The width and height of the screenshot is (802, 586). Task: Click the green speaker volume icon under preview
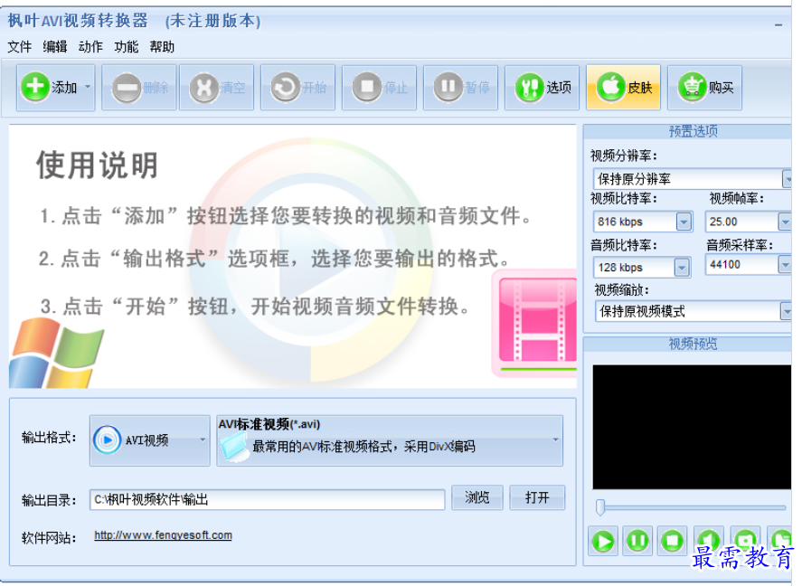click(x=709, y=540)
